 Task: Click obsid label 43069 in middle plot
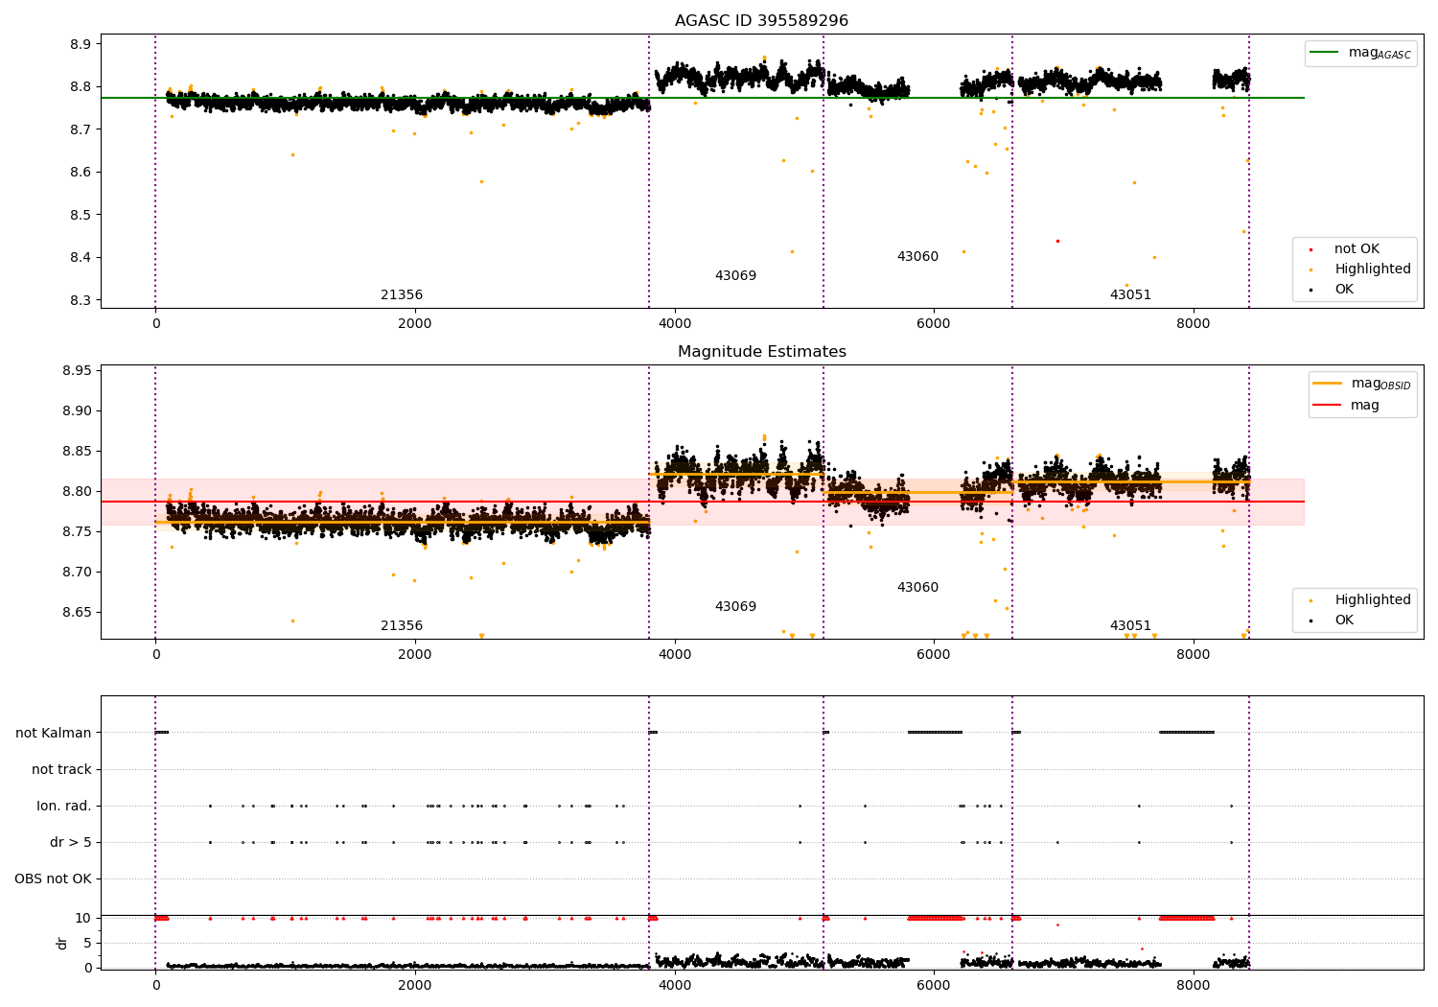(x=735, y=607)
